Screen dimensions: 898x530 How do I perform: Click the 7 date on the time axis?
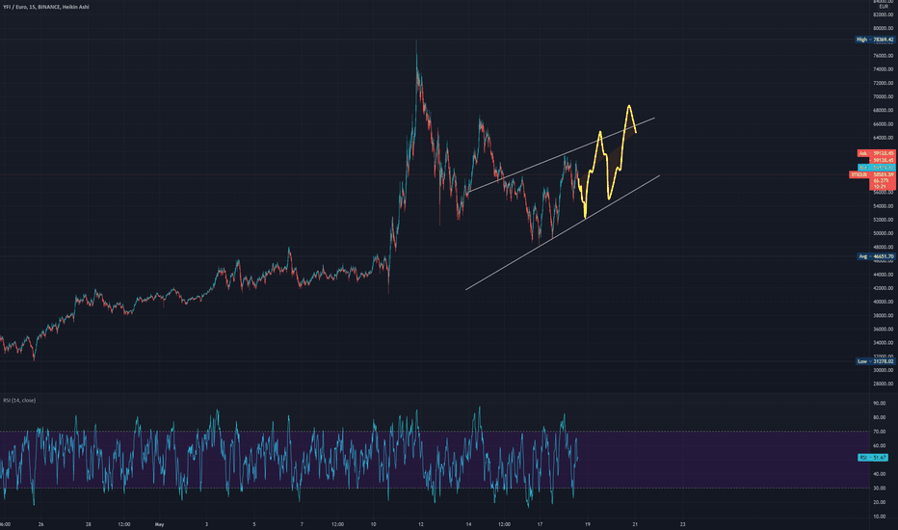click(x=302, y=523)
